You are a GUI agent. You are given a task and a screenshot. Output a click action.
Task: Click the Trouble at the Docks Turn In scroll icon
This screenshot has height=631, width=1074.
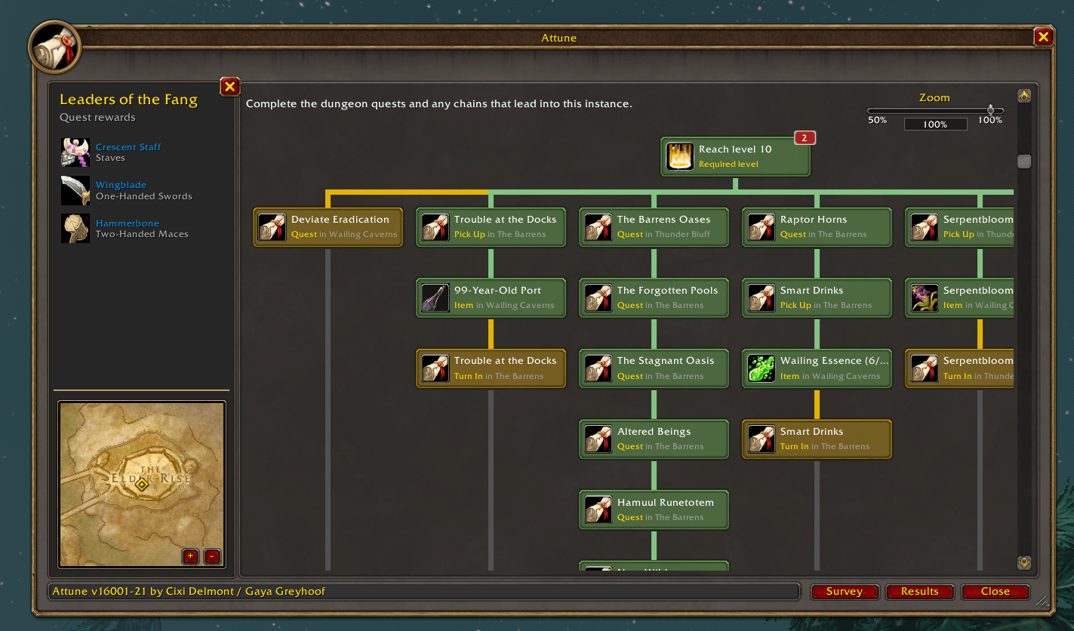point(435,368)
